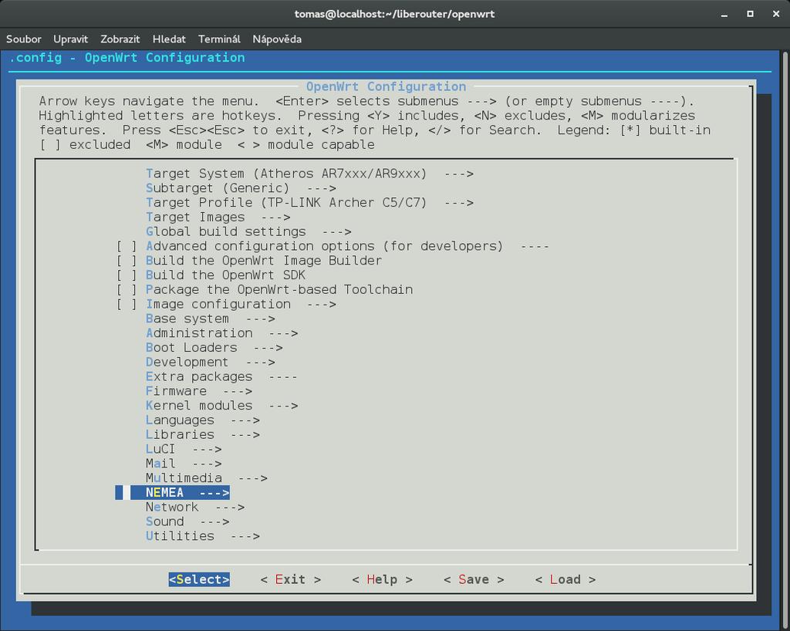The width and height of the screenshot is (790, 631).
Task: Open the Target System submenu
Action: coord(309,174)
